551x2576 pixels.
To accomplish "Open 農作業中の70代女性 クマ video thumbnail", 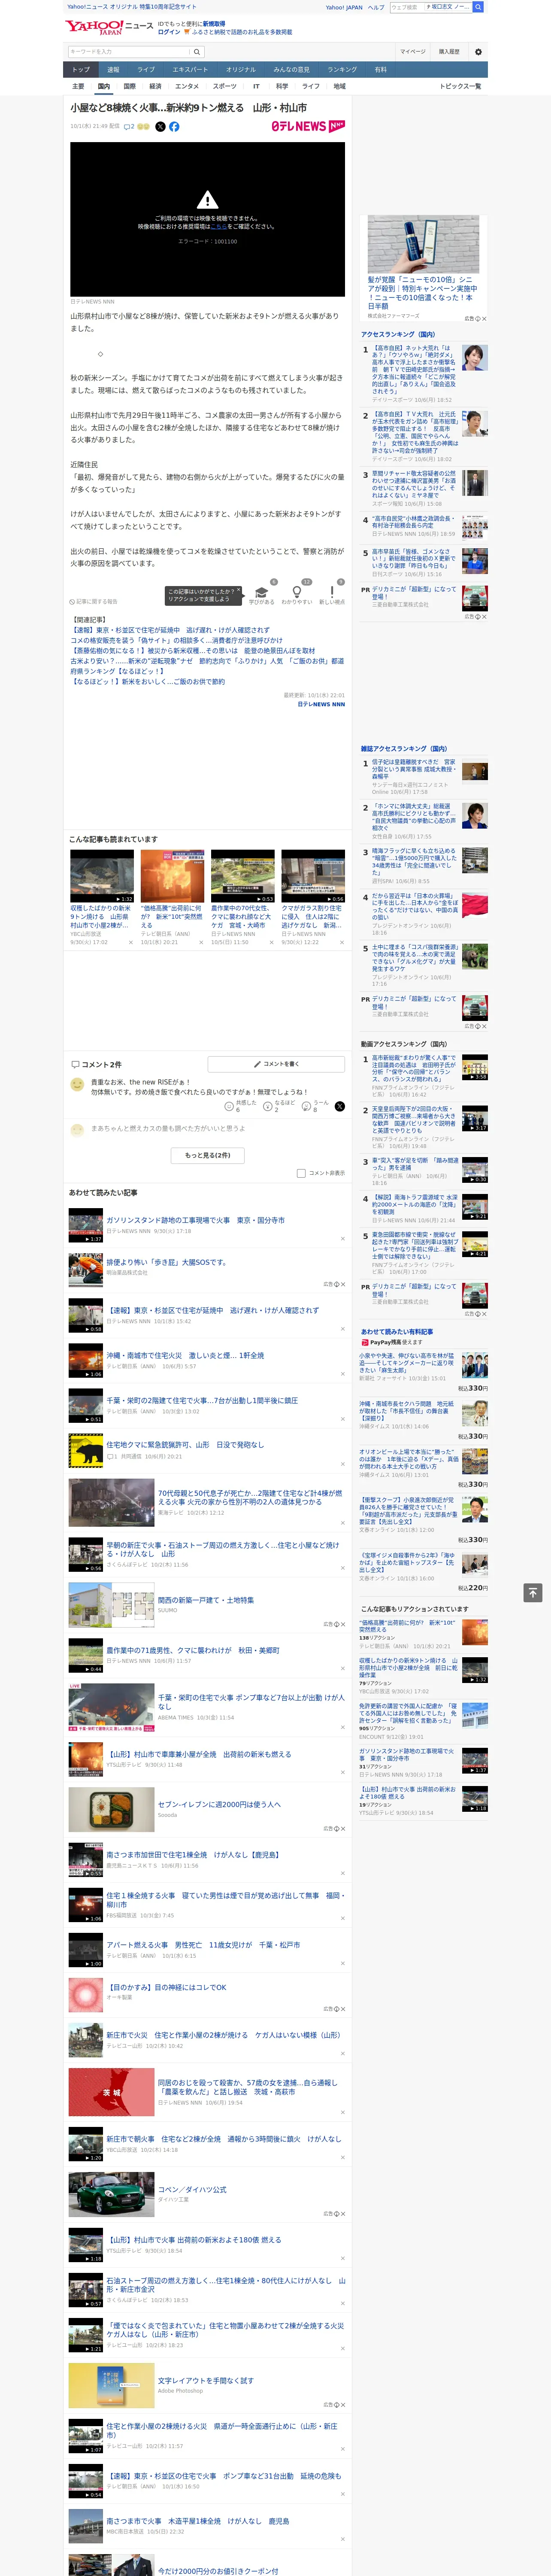I will (x=243, y=876).
